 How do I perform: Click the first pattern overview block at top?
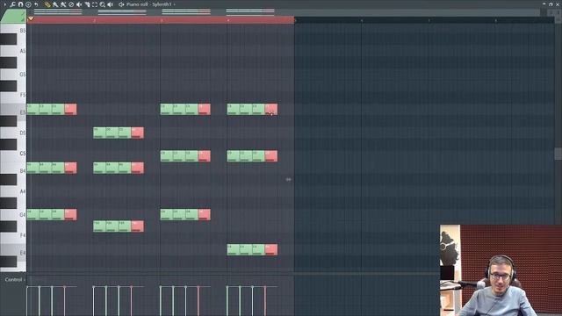(58, 11)
